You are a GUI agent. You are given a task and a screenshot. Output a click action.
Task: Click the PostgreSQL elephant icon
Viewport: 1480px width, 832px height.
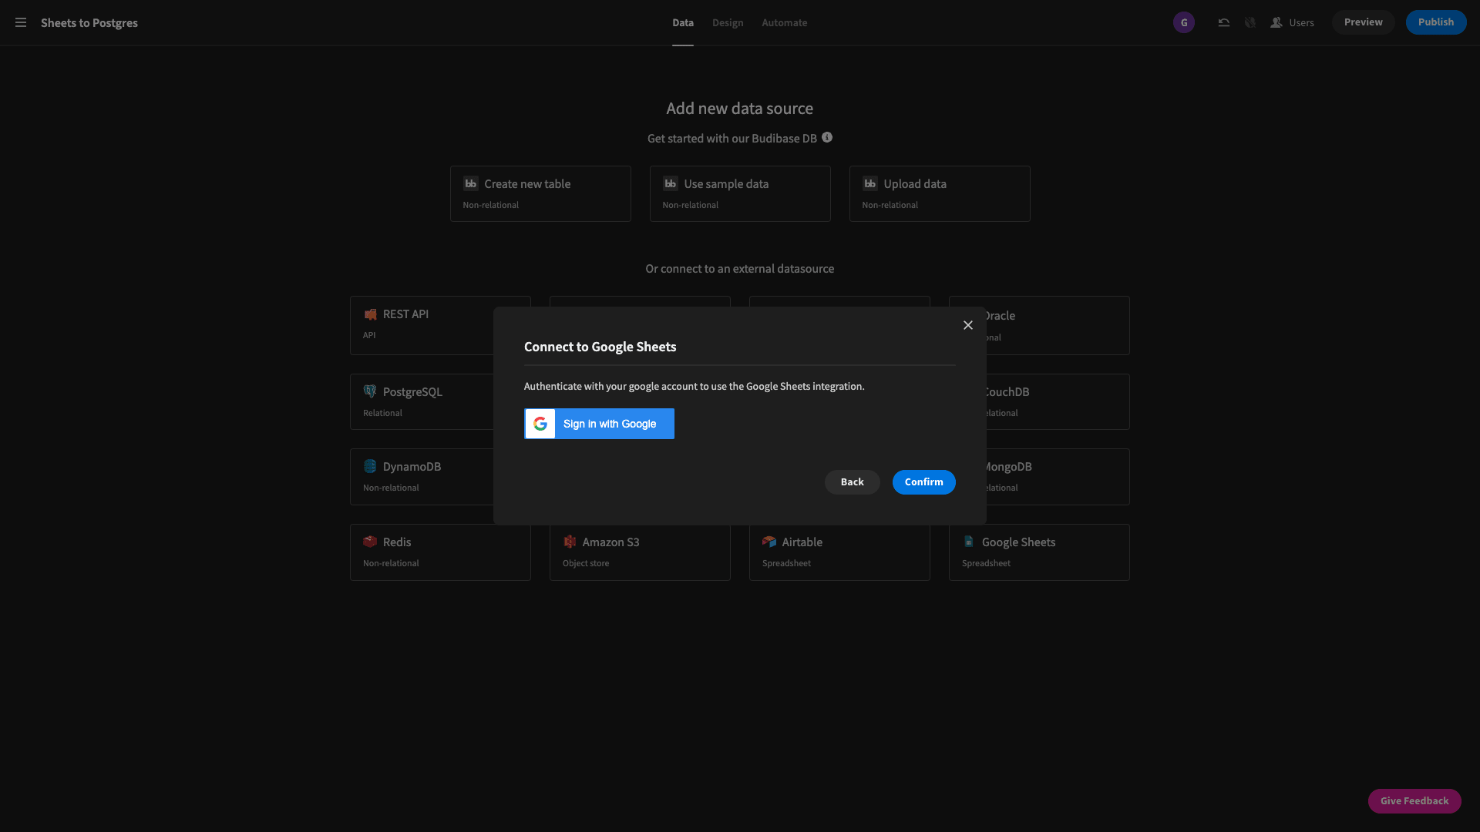coord(370,391)
